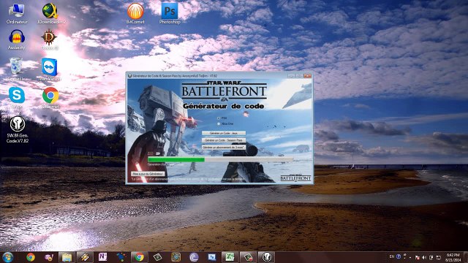The width and height of the screenshot is (468, 263).
Task: Open Action Center flag in tray
Action: point(418,257)
